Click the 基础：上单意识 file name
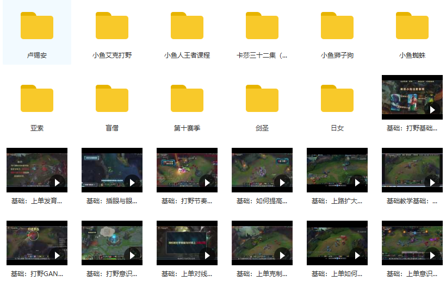Viewport: 446px width, 281px height. [412, 274]
